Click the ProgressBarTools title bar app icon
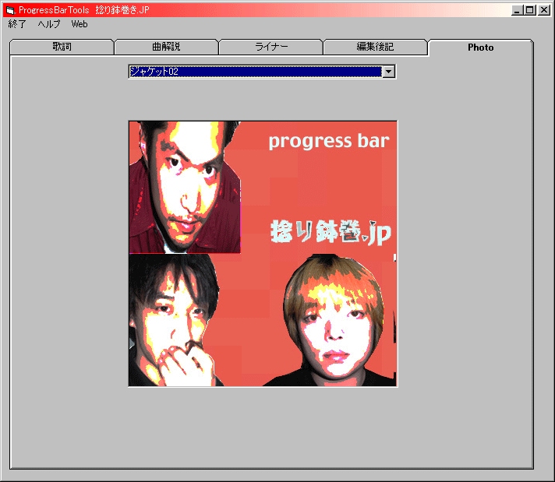 click(11, 10)
